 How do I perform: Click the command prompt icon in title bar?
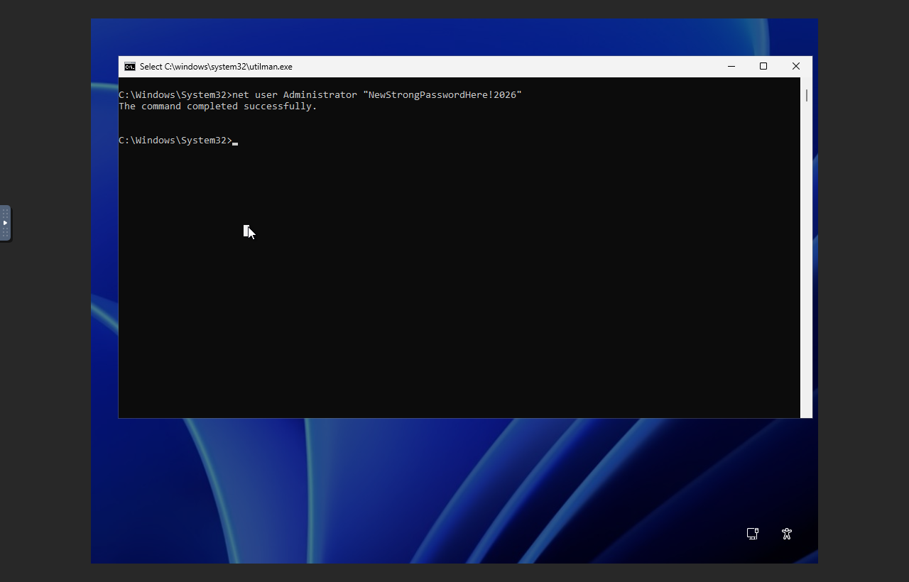click(x=130, y=67)
